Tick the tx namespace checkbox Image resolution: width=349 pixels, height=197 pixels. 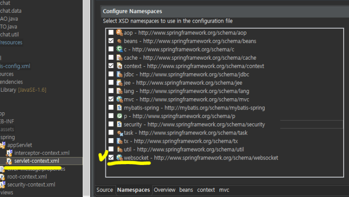click(x=111, y=141)
